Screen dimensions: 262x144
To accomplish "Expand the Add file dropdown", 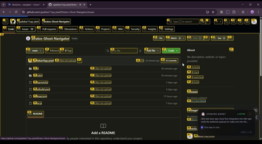I will click(152, 51).
